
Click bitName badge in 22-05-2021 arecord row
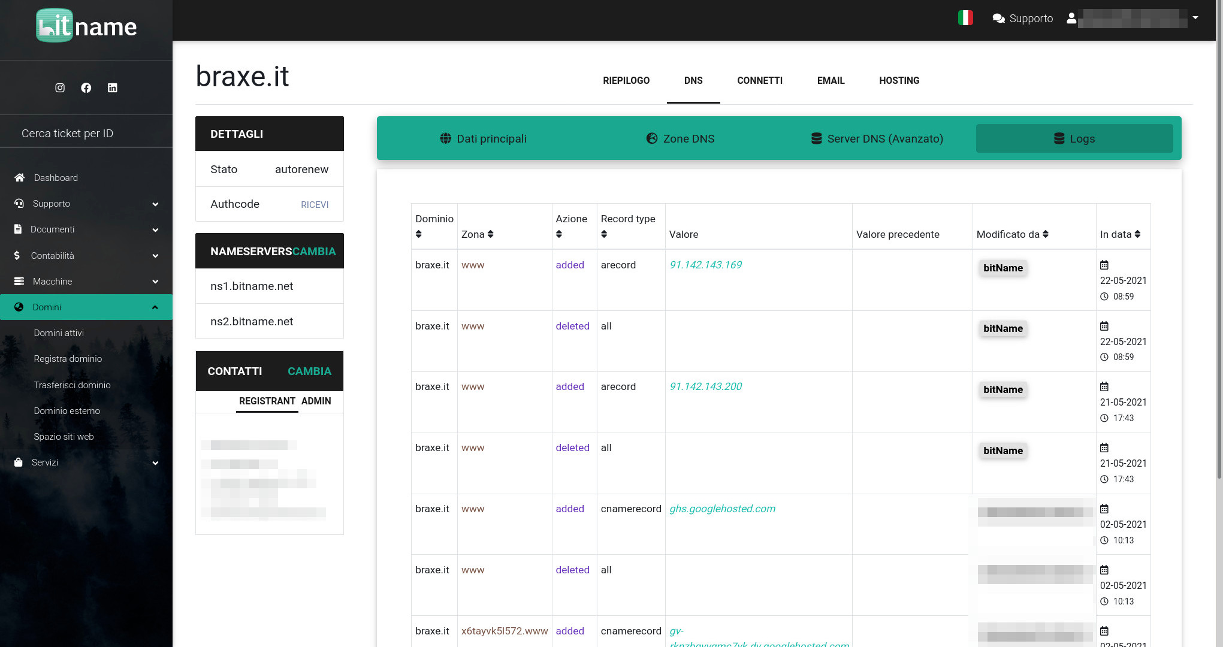coord(1002,268)
